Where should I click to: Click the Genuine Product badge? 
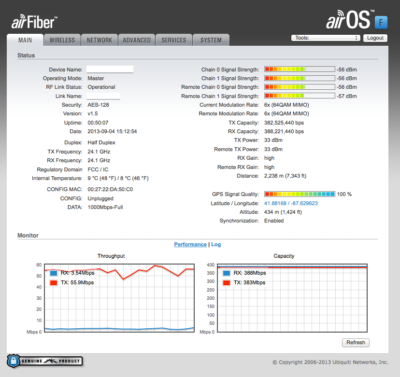tap(45, 361)
